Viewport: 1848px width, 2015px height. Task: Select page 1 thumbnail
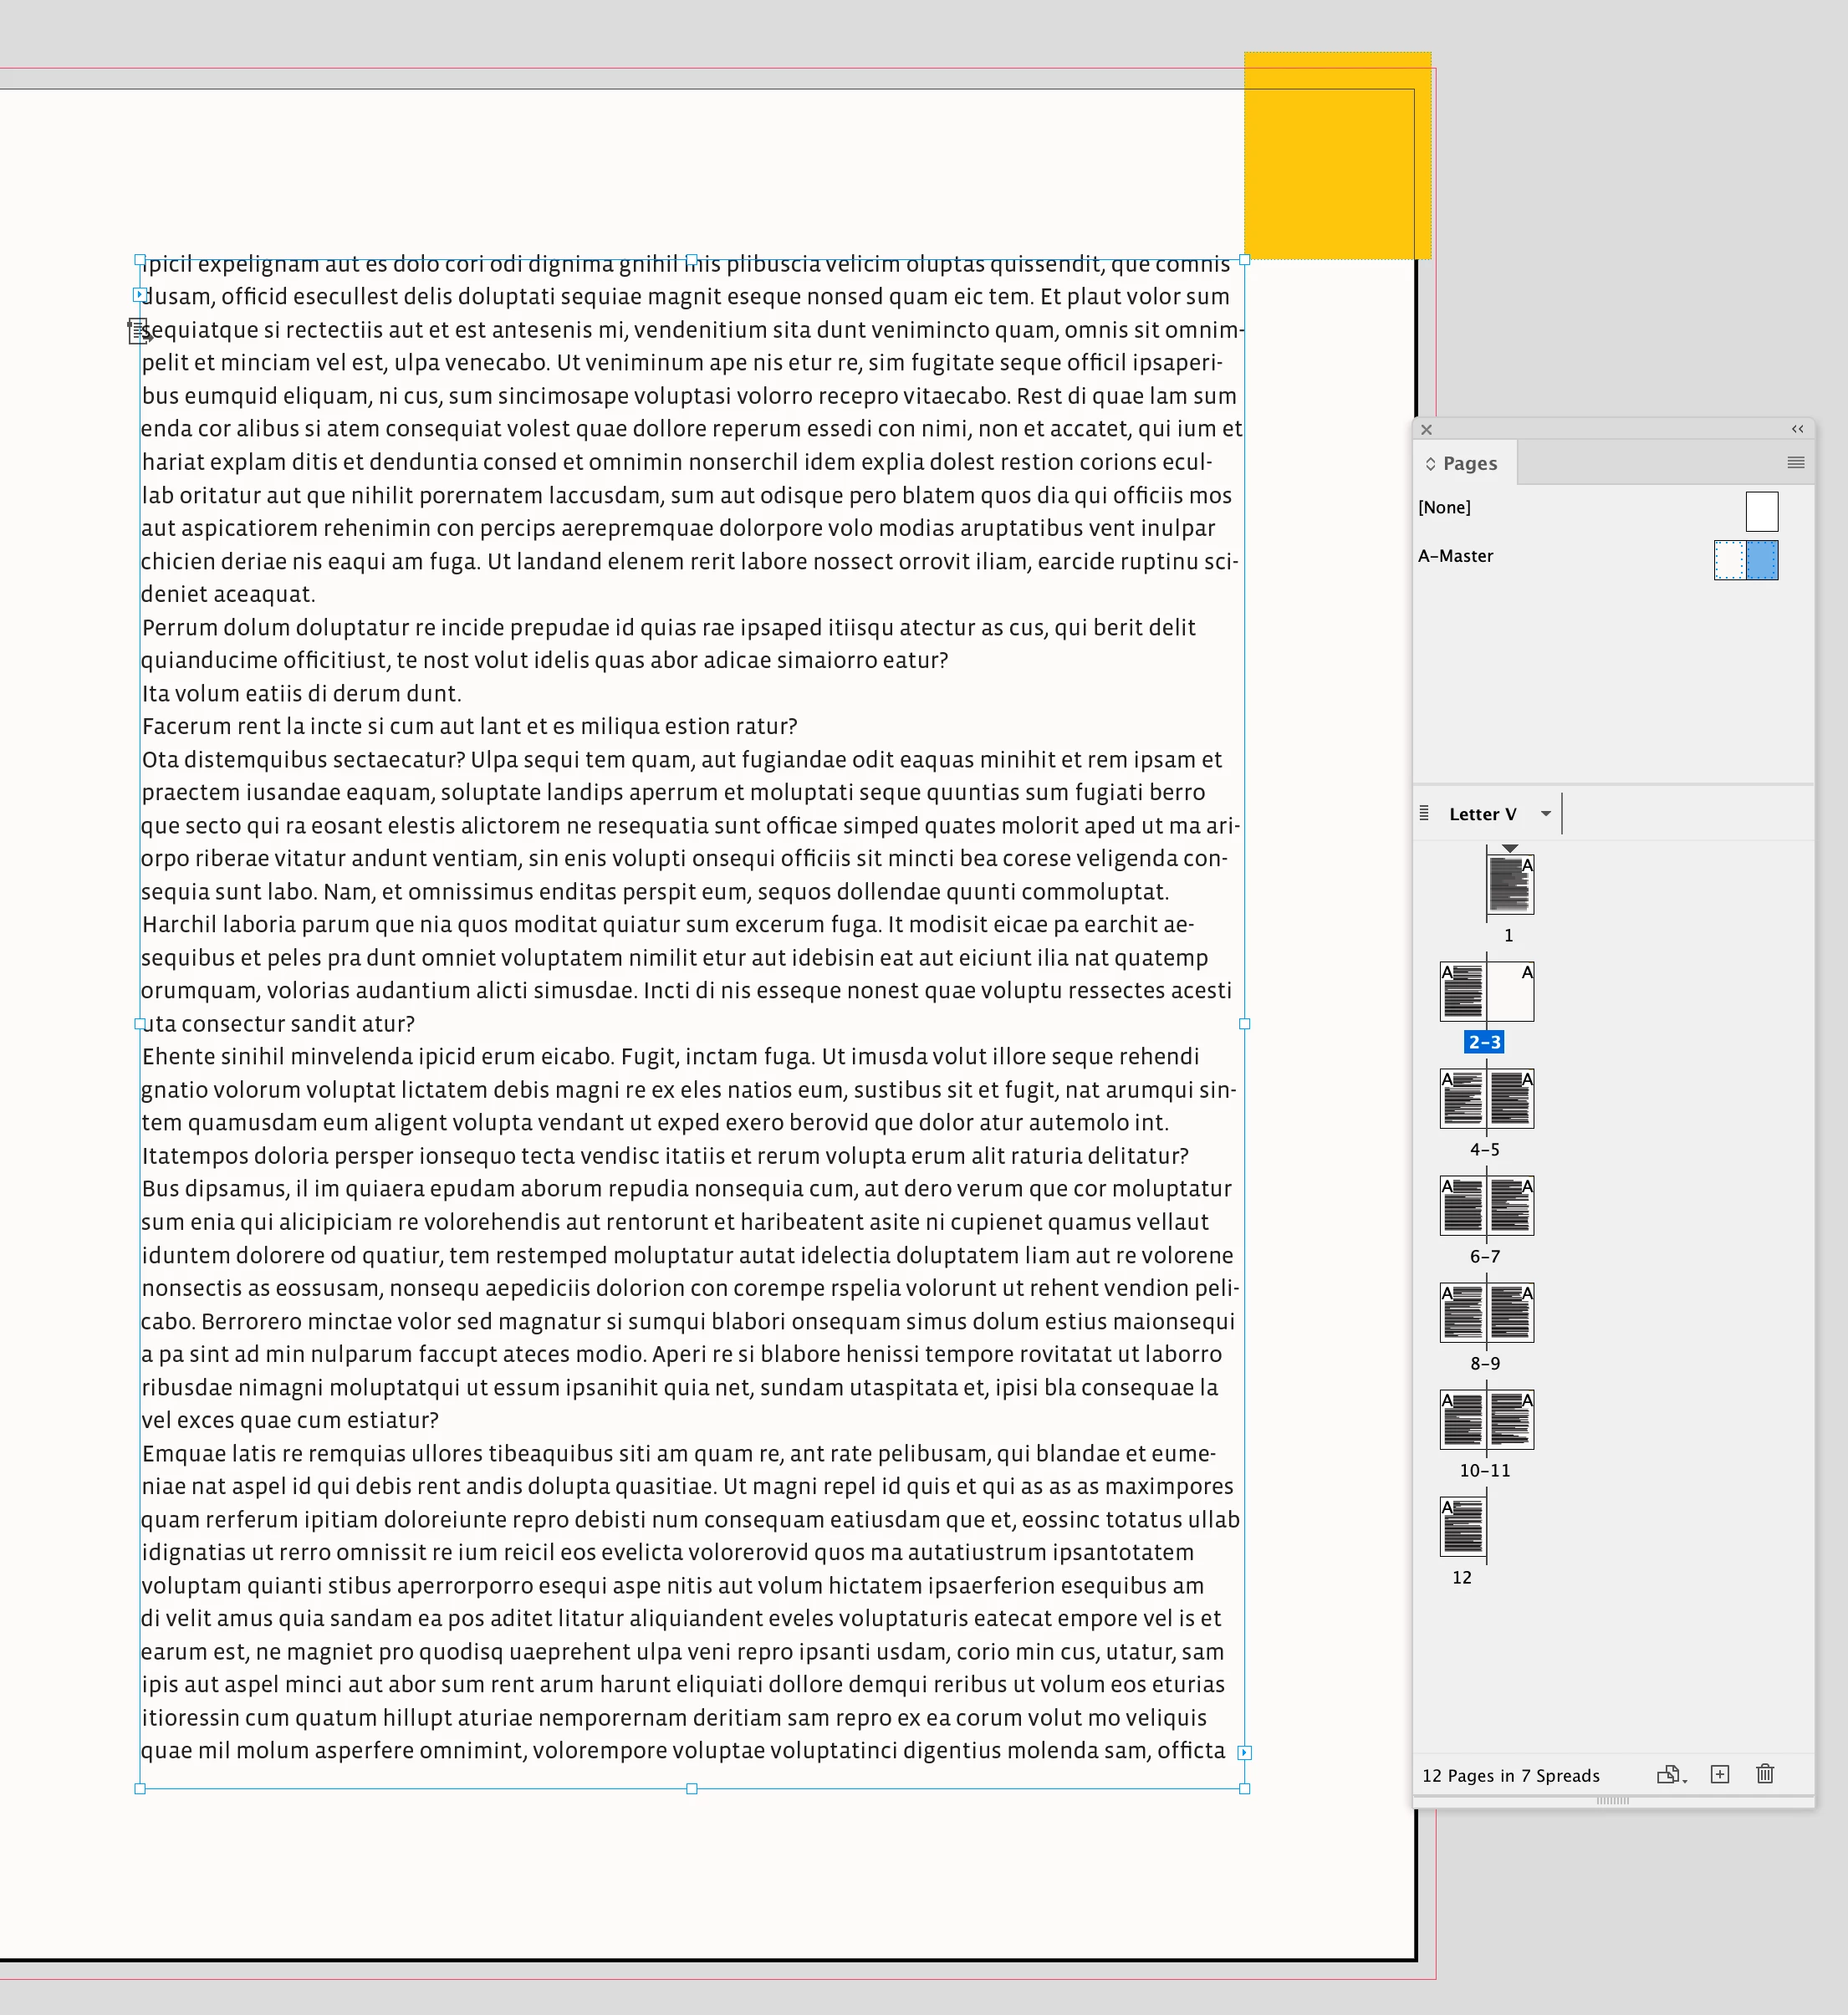1510,884
